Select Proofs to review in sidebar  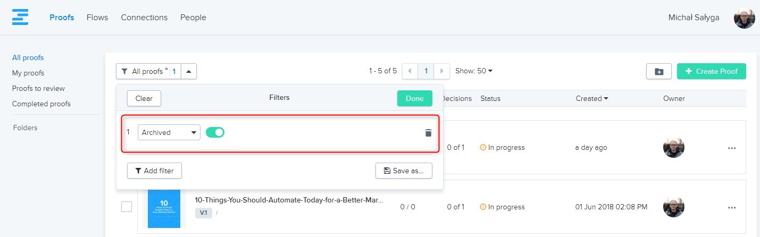point(38,88)
